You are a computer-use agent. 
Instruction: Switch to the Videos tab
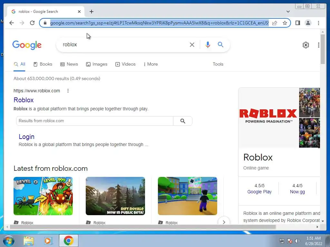(125, 64)
